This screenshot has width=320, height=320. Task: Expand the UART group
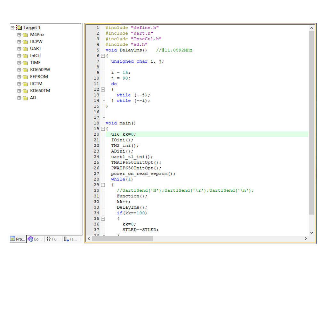[x=19, y=49]
